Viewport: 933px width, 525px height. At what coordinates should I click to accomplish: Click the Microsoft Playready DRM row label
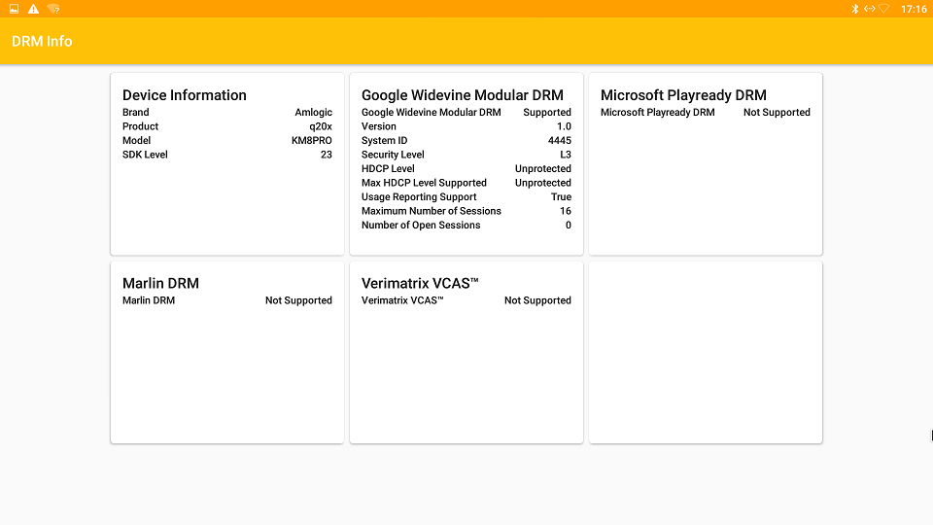coord(658,113)
